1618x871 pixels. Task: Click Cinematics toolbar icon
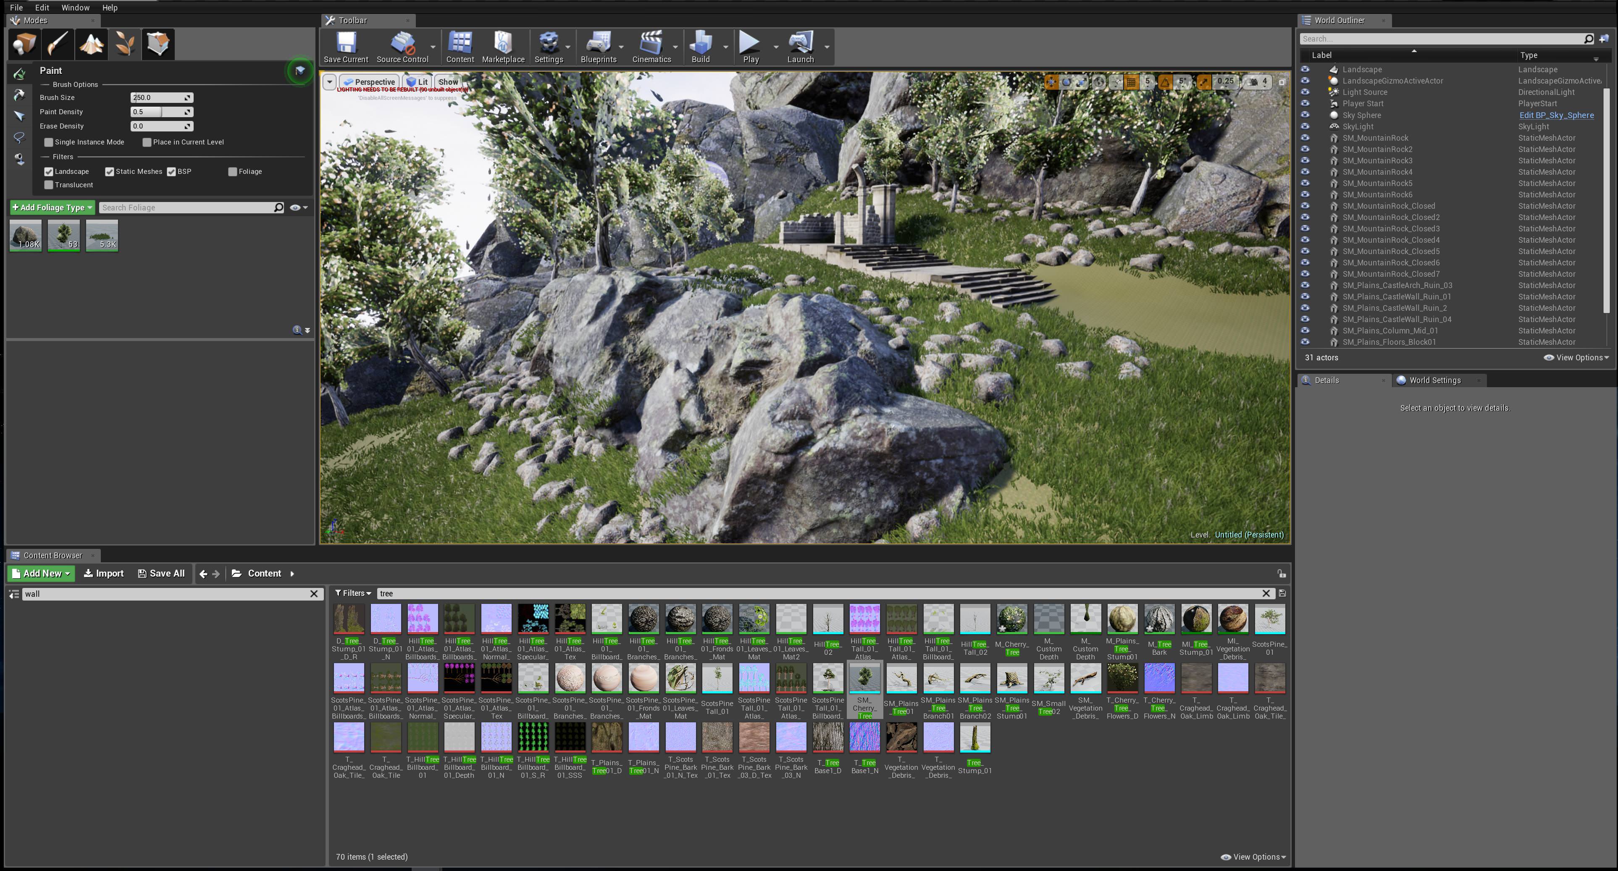(x=651, y=47)
